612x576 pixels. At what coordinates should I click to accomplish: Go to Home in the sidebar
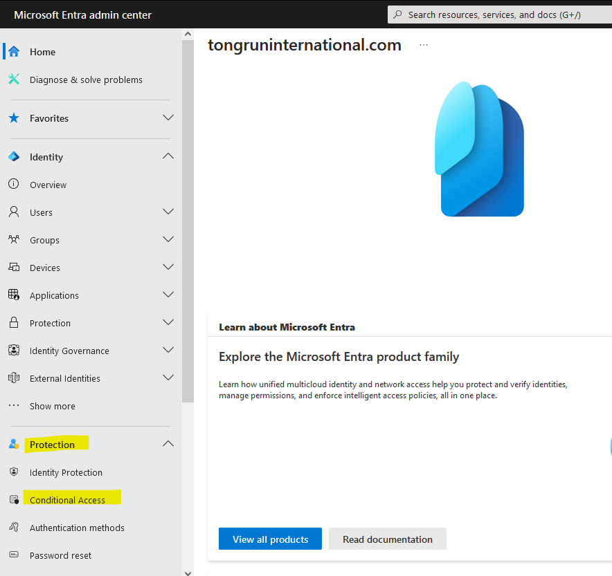(42, 53)
